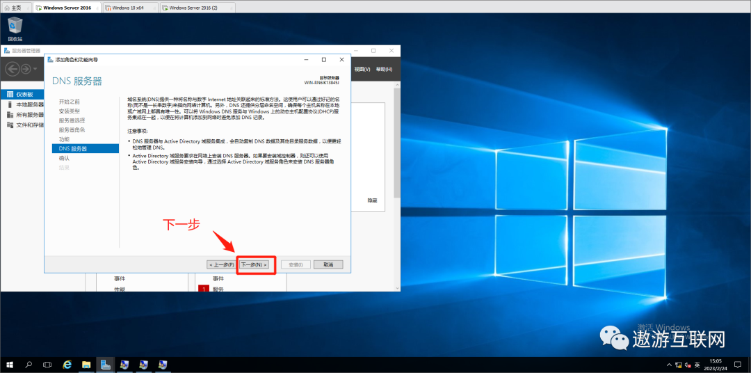Click the 下一步(N) button

pyautogui.click(x=254, y=264)
